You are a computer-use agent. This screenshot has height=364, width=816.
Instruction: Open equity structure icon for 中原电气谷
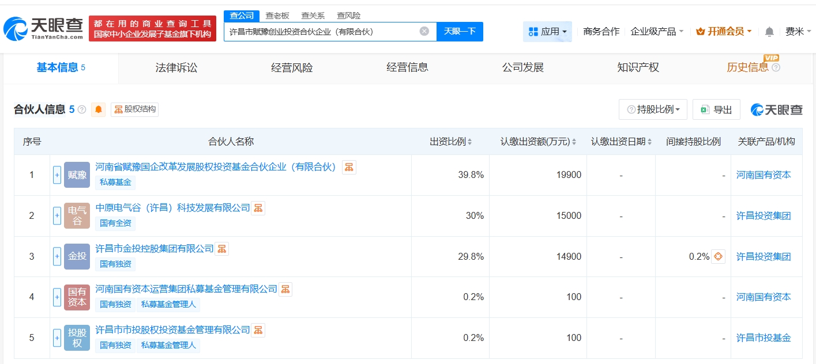tap(258, 208)
